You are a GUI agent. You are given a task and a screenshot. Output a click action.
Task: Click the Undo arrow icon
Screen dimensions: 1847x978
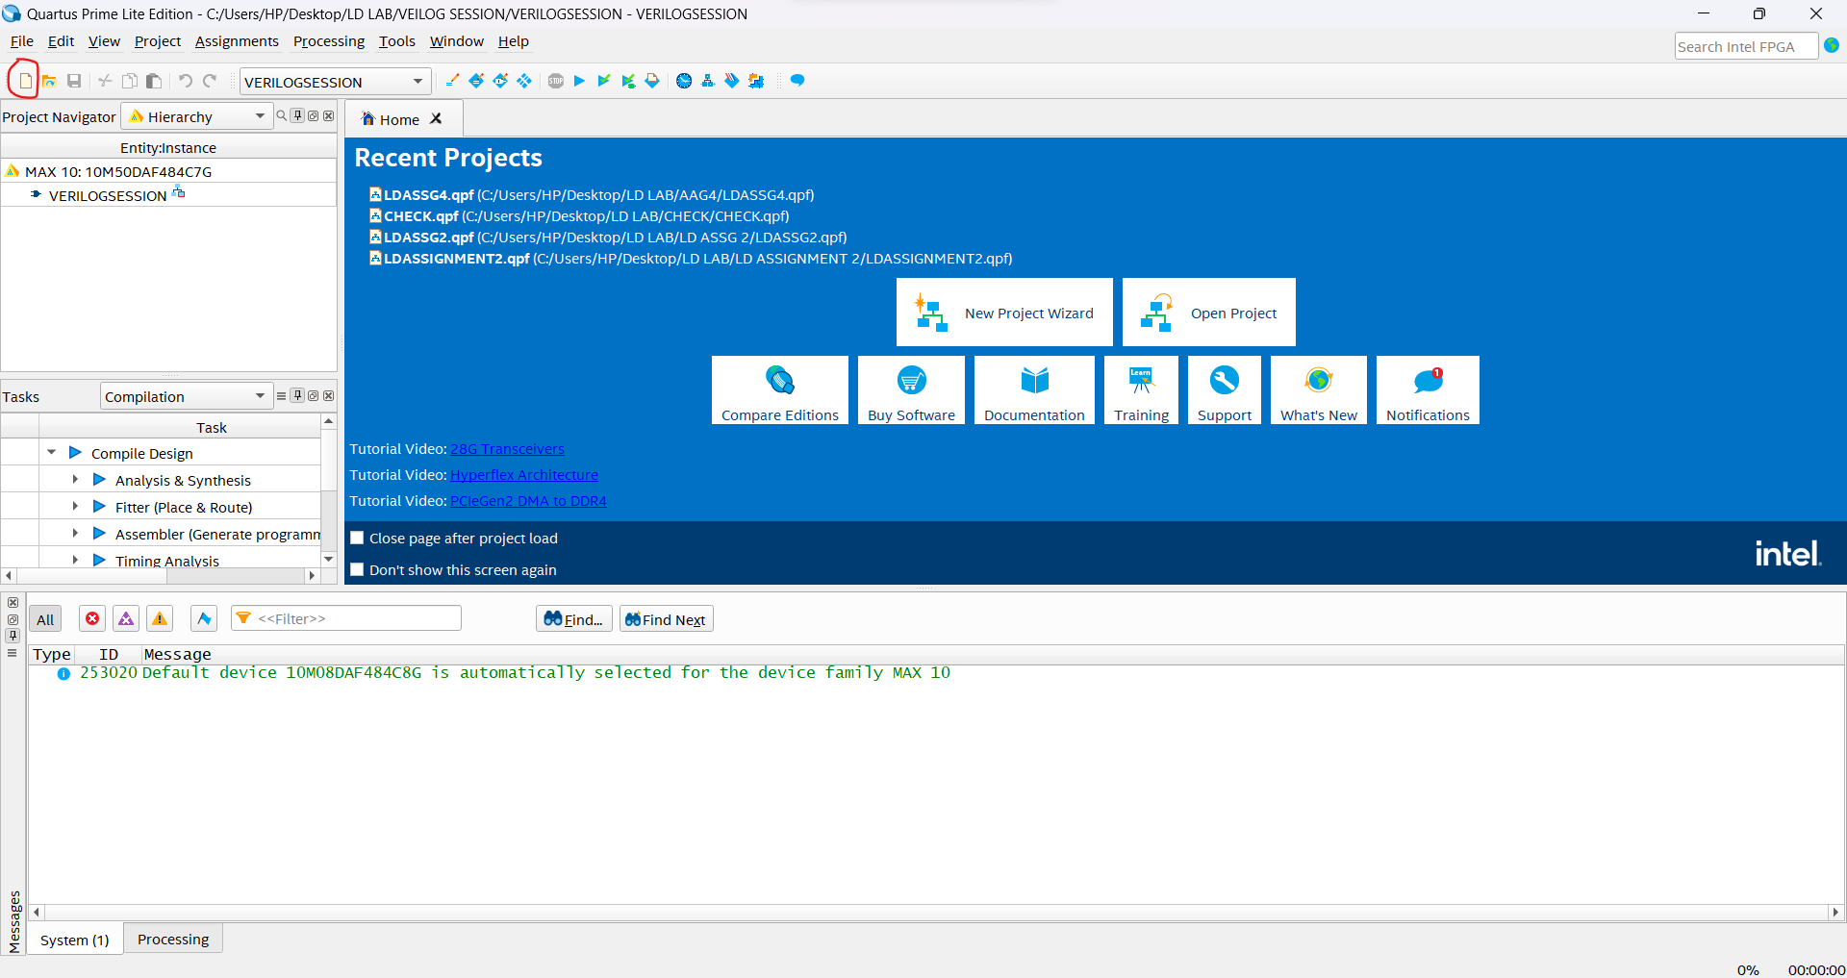186,81
